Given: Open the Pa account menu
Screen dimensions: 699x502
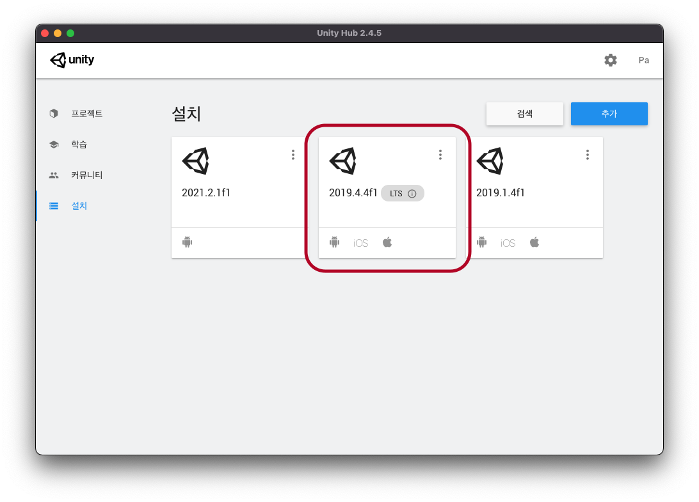Looking at the screenshot, I should 643,60.
